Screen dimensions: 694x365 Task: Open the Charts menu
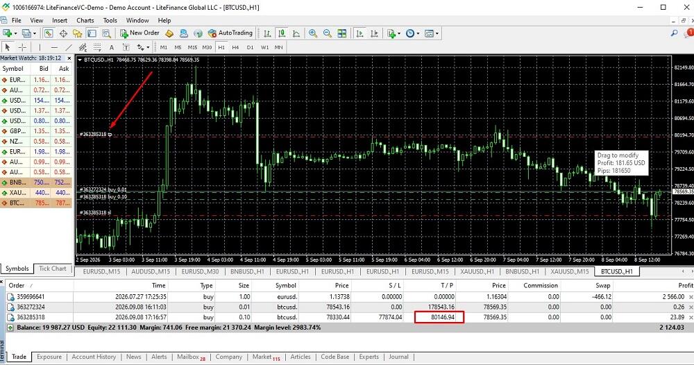pos(85,20)
